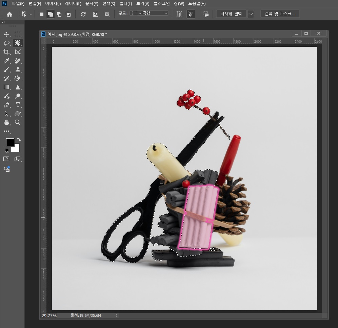Select the Sharpen/Blur triangle tool
The height and width of the screenshot is (328, 338).
18,87
